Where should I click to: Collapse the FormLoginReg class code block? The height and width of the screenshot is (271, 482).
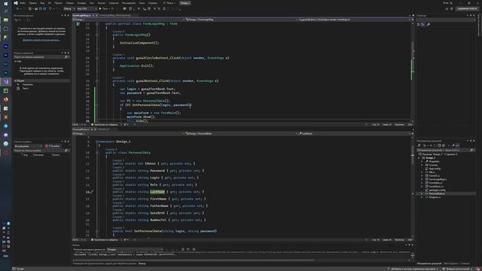(97, 23)
